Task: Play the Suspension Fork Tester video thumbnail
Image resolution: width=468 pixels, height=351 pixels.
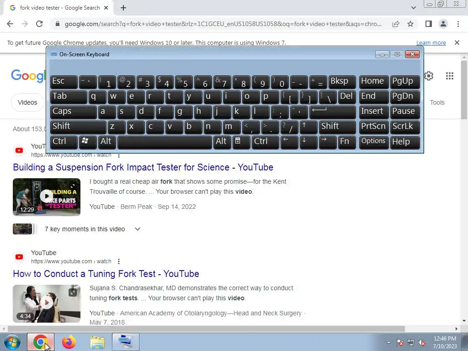Action: (47, 197)
